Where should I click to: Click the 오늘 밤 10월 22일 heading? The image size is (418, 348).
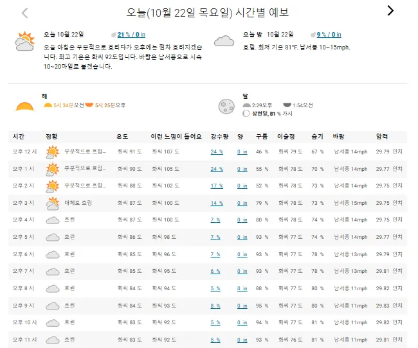[268, 35]
